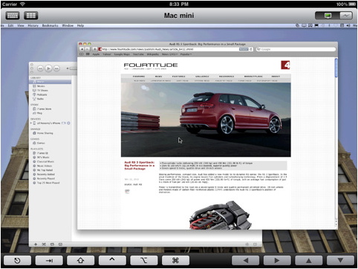The image size is (358, 269).
Task: Tap the Command modifier key button
Action: [175, 260]
